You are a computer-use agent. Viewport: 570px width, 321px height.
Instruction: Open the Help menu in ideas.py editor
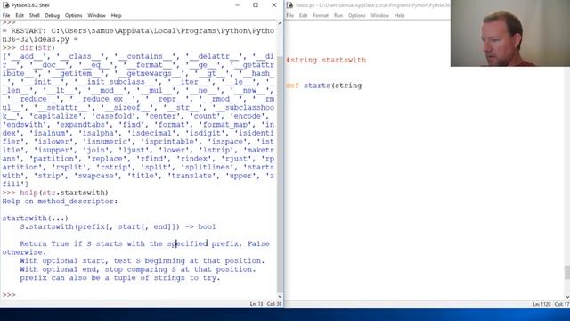pos(399,16)
